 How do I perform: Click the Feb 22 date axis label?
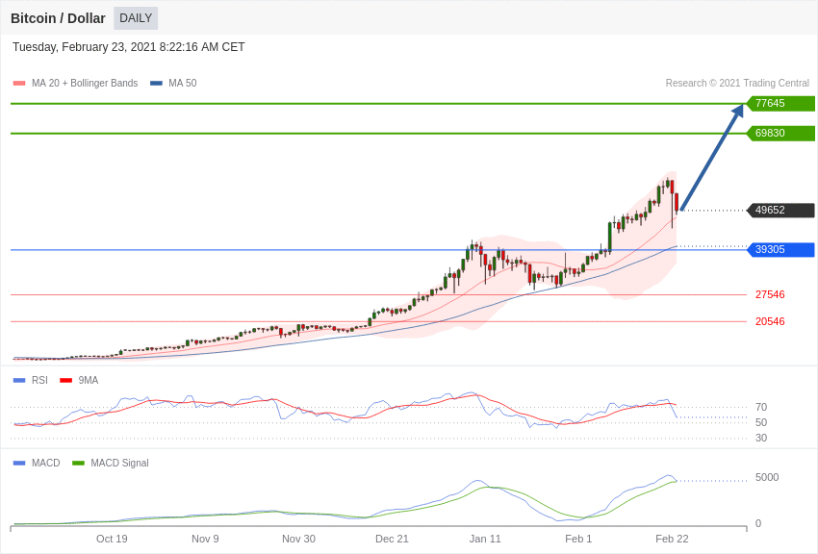672,539
